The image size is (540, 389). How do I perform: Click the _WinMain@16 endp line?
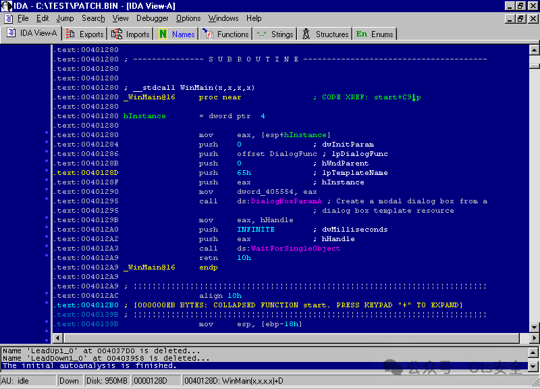click(171, 267)
